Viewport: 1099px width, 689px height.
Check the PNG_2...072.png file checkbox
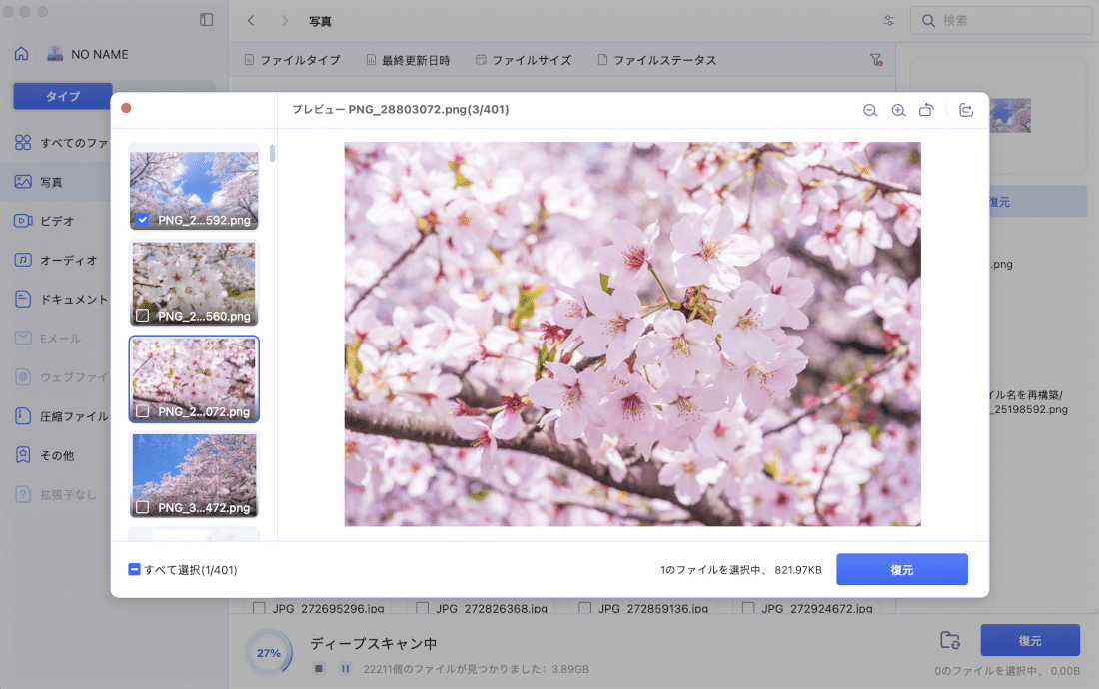(x=141, y=409)
